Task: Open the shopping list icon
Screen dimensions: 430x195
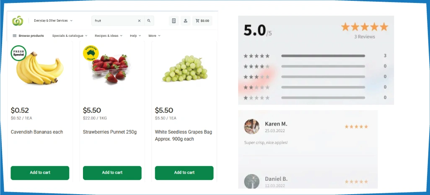Action: (174, 21)
